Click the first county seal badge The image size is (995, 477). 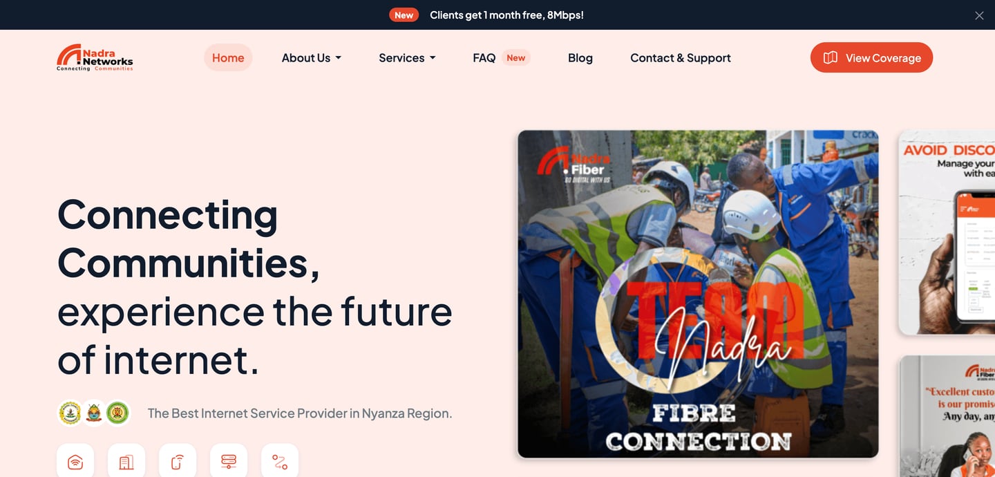pos(70,413)
